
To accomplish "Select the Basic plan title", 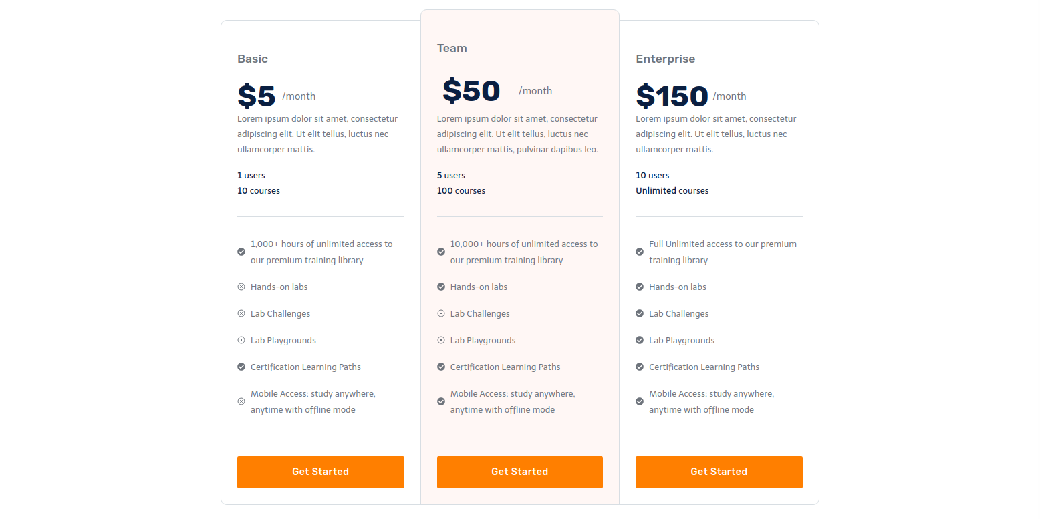I will tap(253, 59).
